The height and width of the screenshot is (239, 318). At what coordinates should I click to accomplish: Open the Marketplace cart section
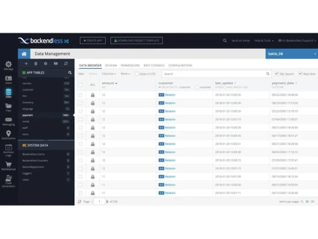[8, 166]
